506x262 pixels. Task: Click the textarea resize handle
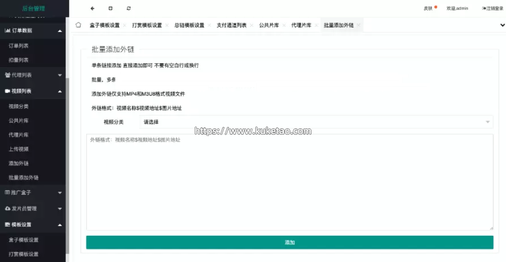[491, 228]
